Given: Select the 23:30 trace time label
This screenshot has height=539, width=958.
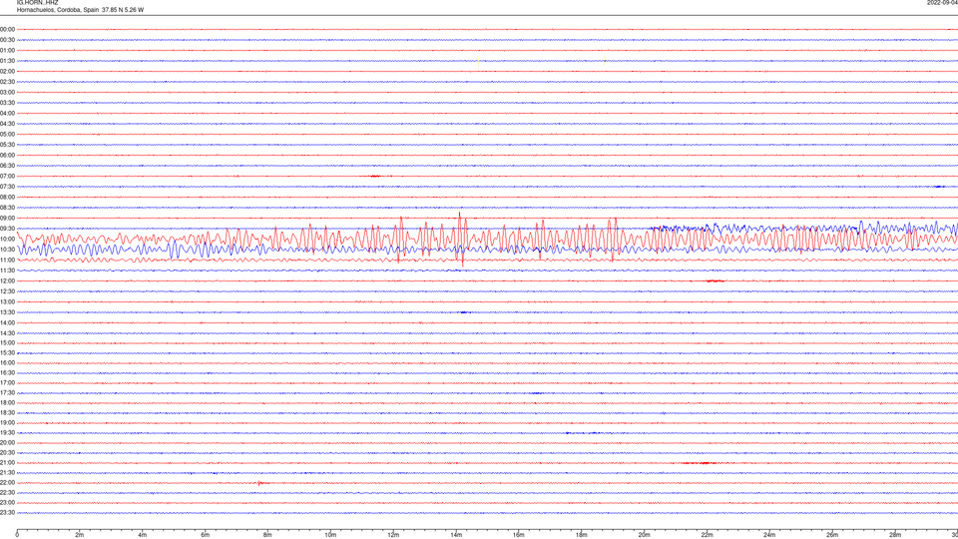Looking at the screenshot, I should click(7, 513).
